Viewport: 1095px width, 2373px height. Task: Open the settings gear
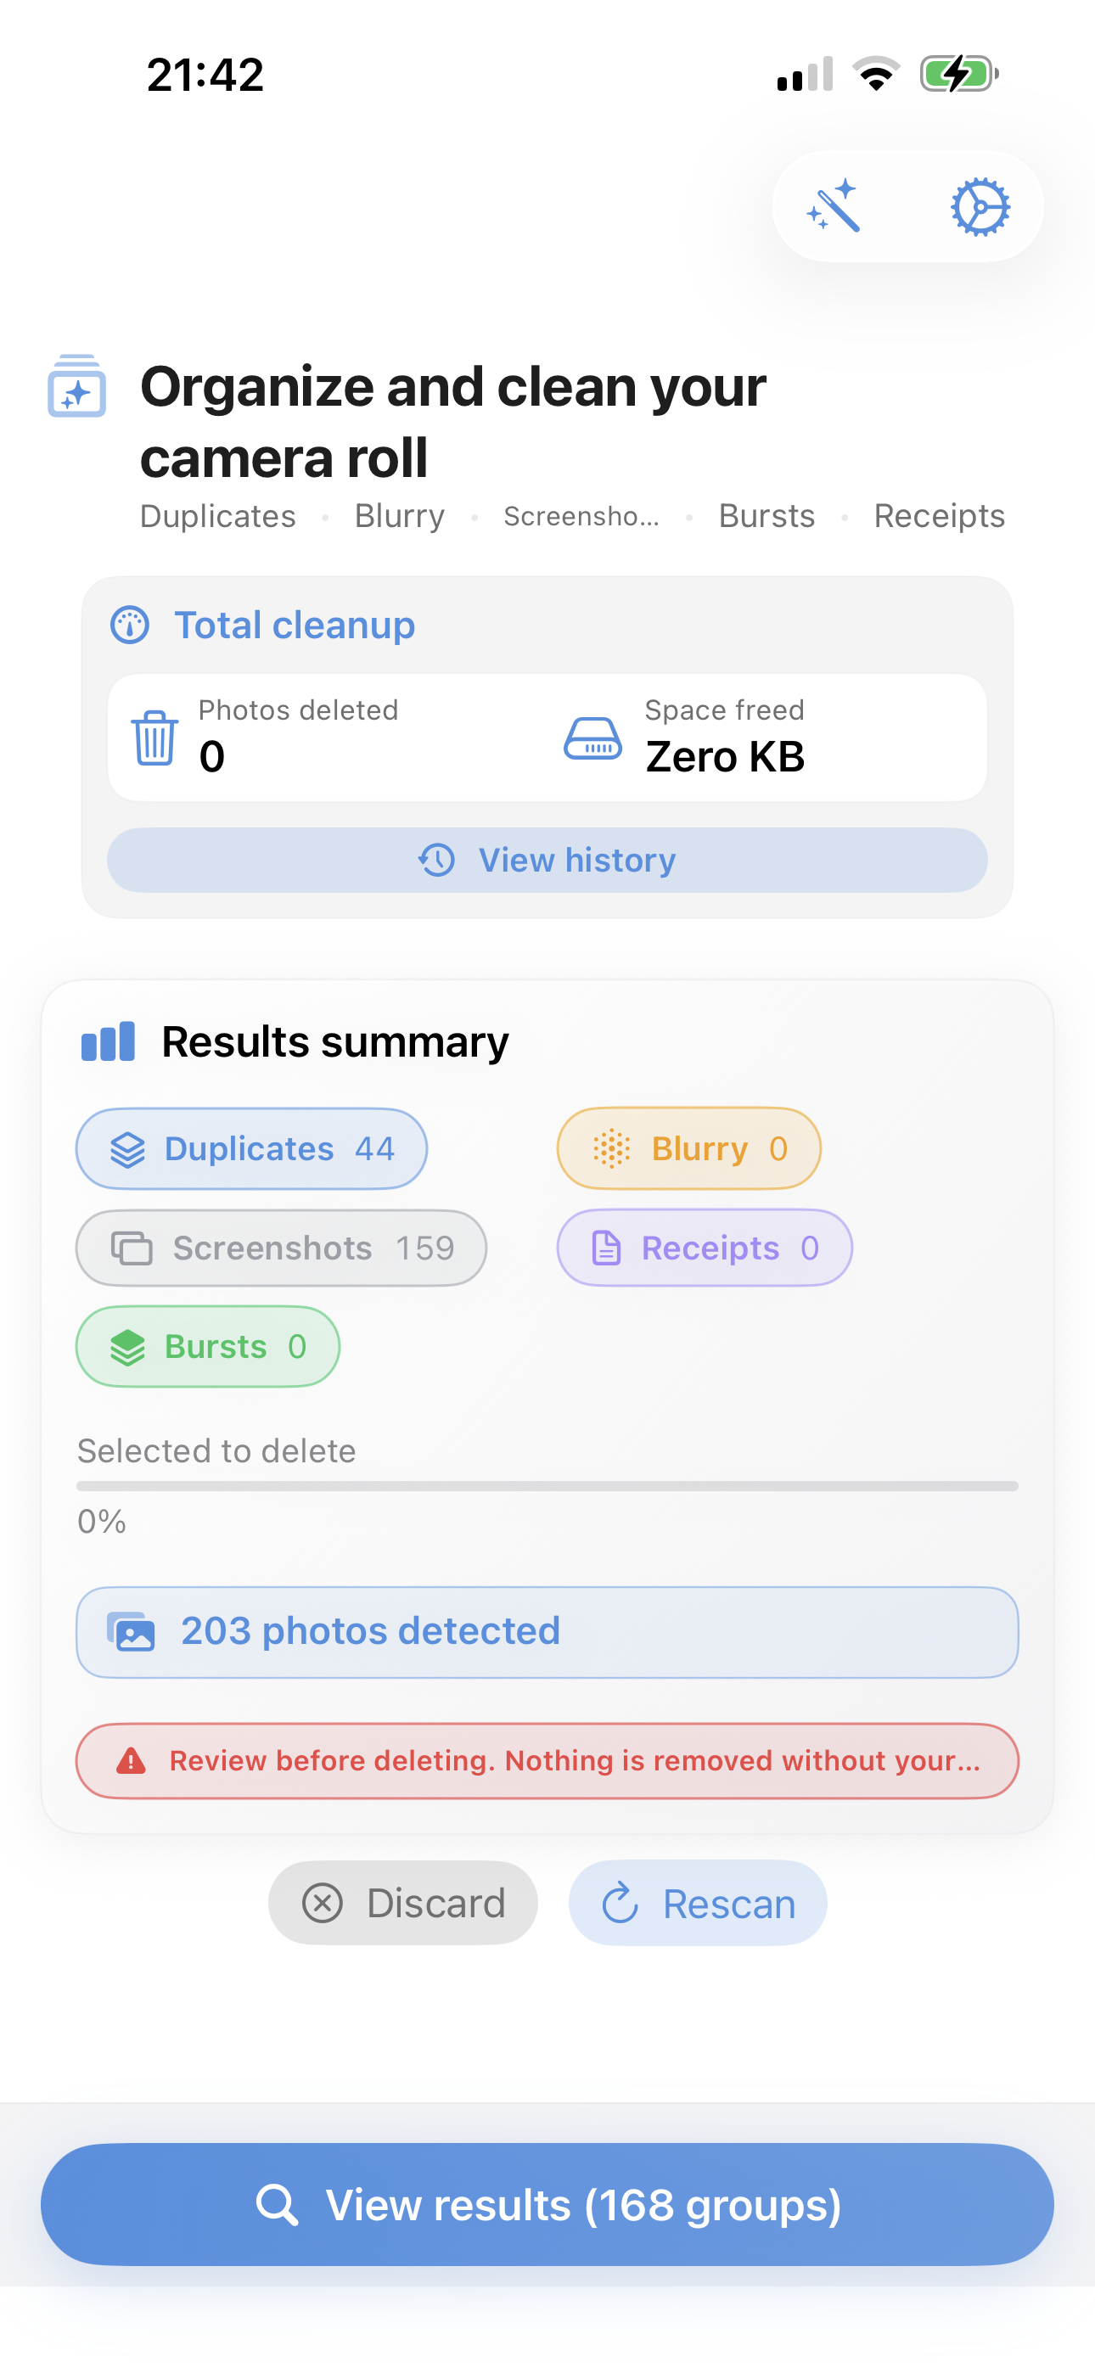tap(980, 206)
